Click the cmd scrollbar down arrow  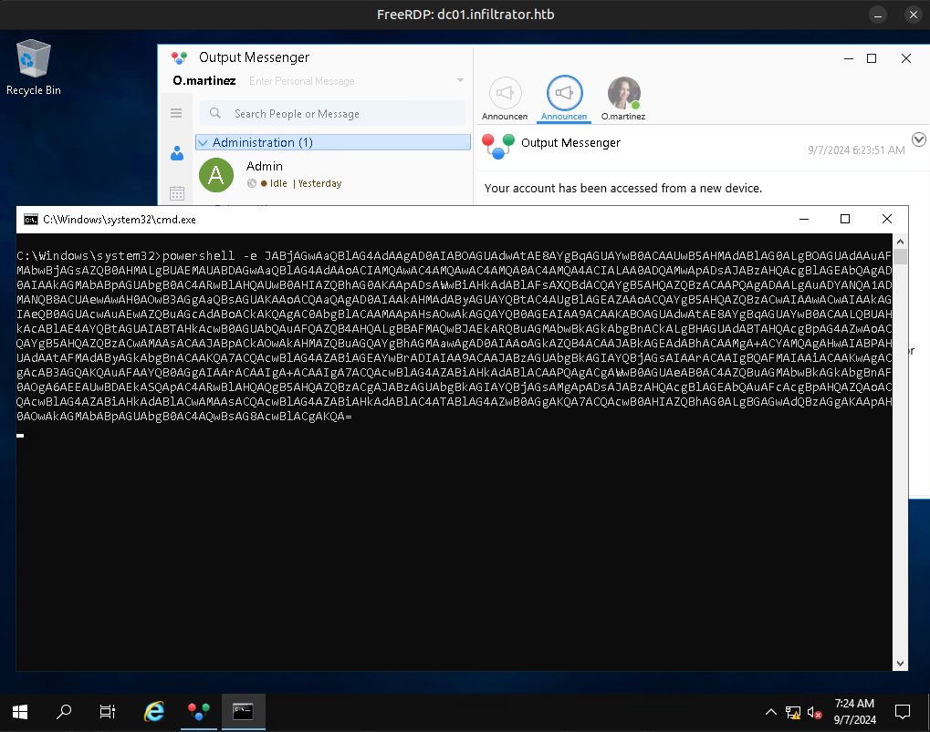click(x=901, y=664)
